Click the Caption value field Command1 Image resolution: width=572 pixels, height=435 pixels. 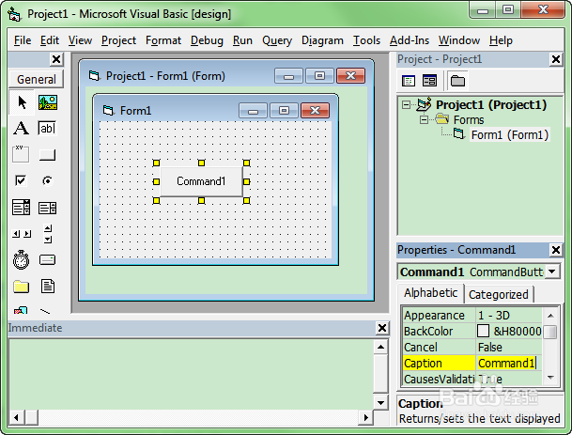[x=509, y=363]
